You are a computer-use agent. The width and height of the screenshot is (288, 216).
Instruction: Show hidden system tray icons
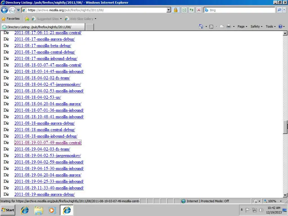[242, 210]
